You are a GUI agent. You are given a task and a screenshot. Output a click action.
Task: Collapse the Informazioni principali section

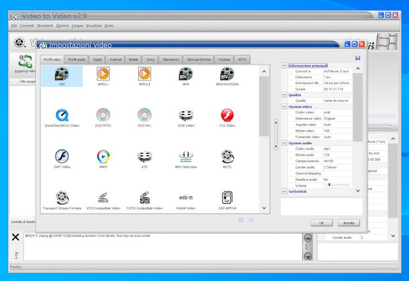(284, 66)
